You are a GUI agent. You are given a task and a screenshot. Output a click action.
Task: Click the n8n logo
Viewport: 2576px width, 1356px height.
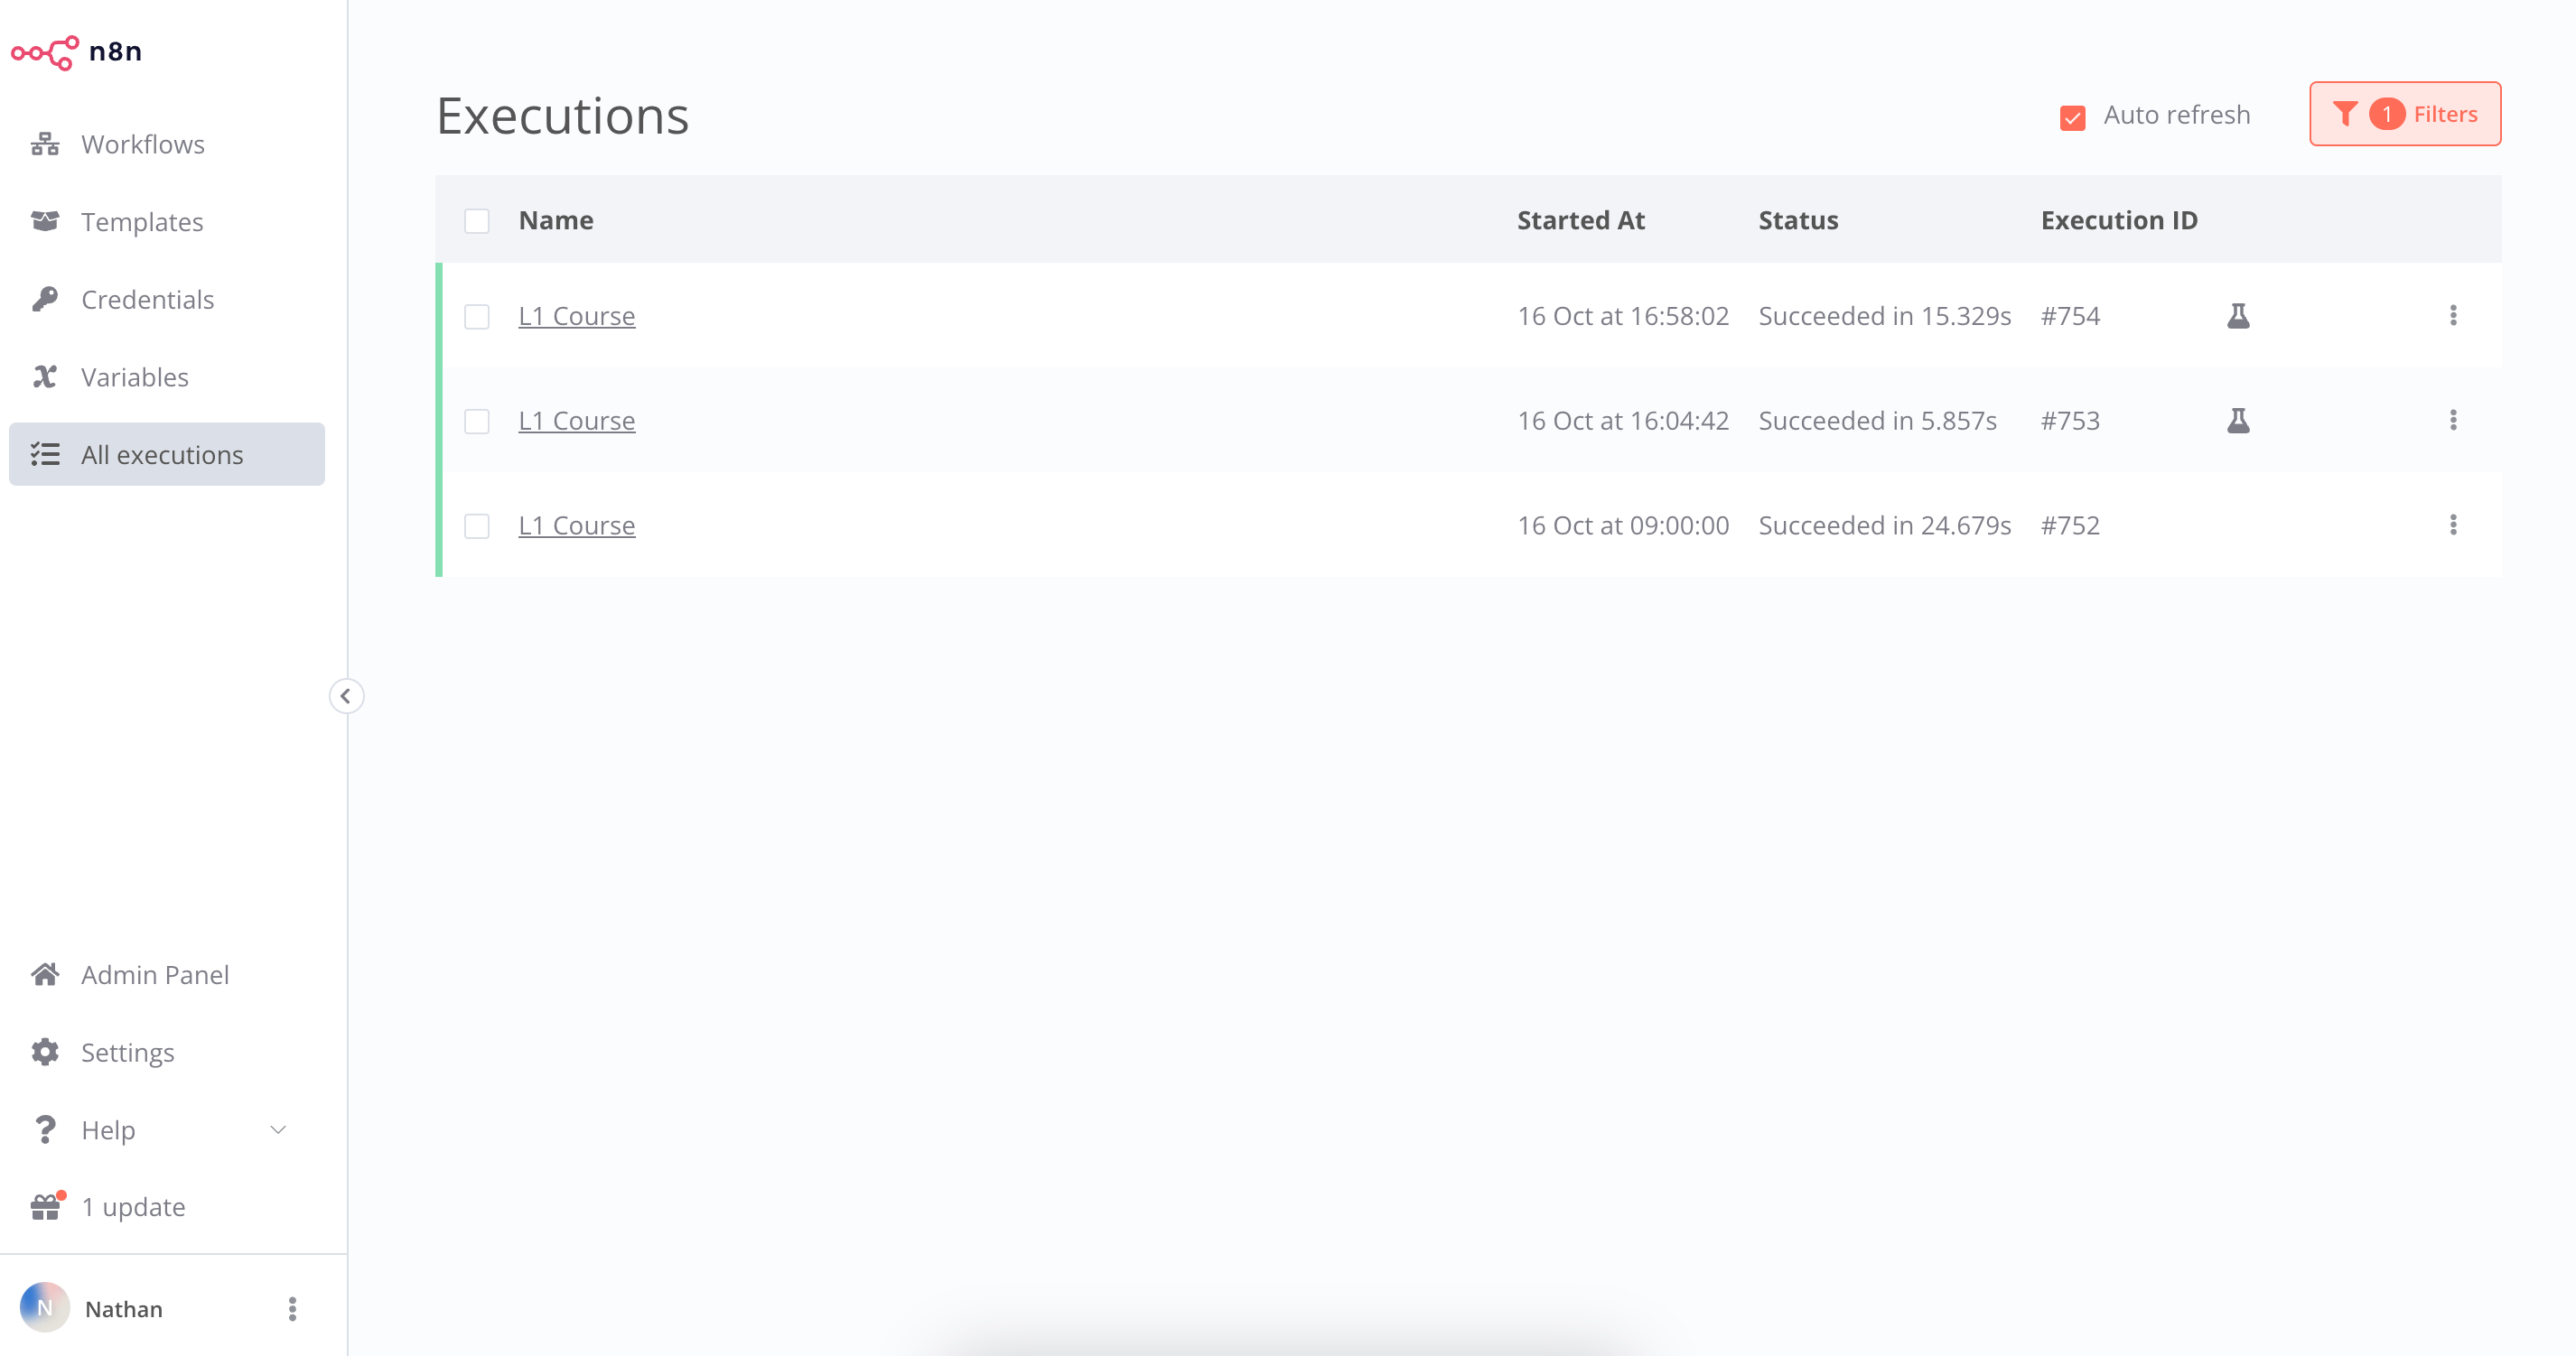(77, 51)
